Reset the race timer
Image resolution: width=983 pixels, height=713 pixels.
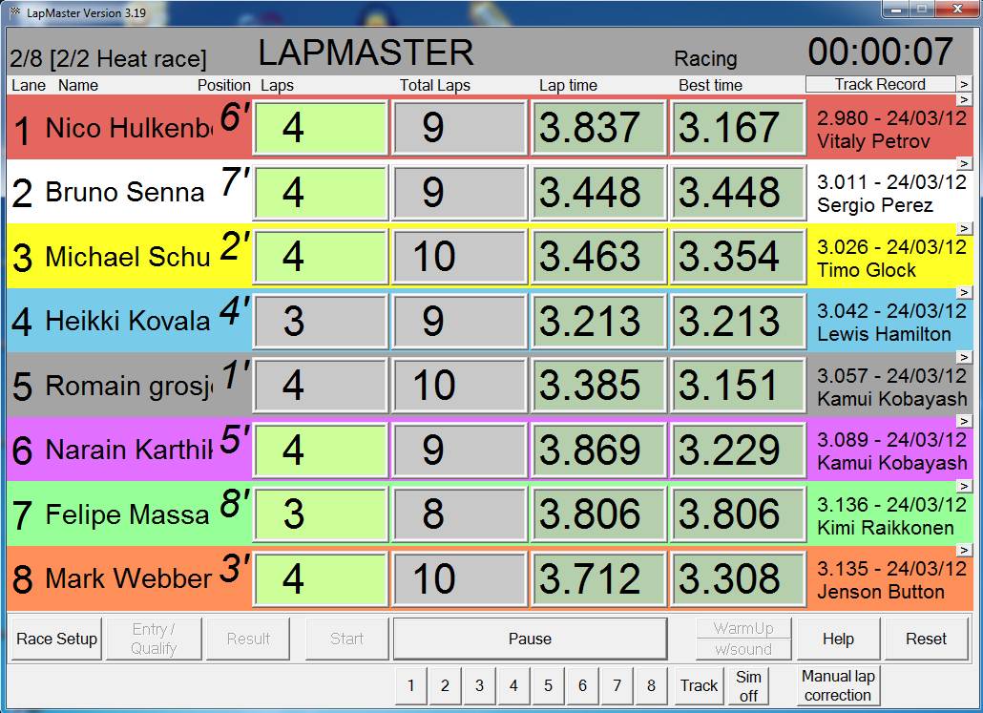(x=927, y=639)
